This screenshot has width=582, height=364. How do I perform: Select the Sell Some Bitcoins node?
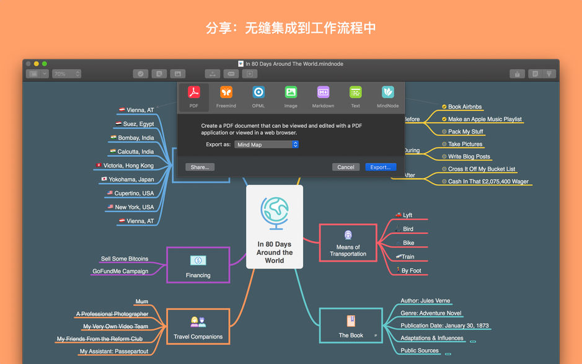125,259
